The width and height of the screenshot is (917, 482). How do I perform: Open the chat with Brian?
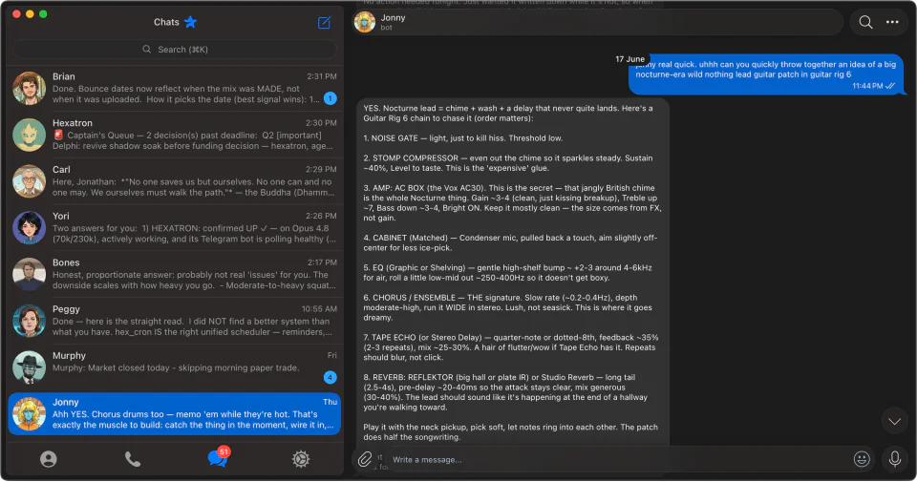tap(174, 88)
